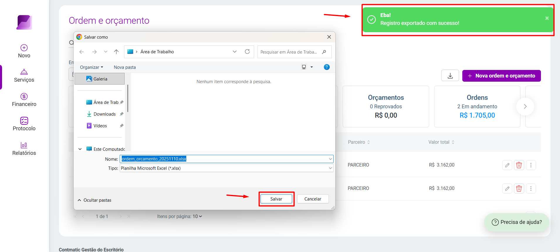Jump to the last page
The width and height of the screenshot is (560, 252).
point(128,216)
